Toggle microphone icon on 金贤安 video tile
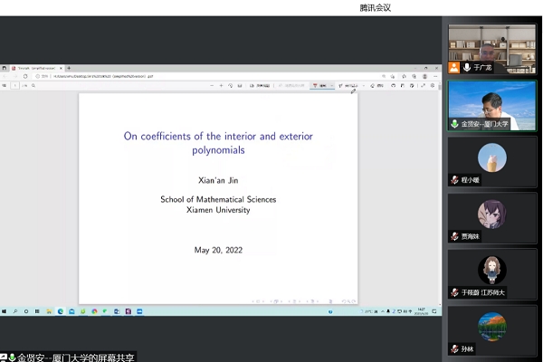The width and height of the screenshot is (543, 362). point(454,123)
